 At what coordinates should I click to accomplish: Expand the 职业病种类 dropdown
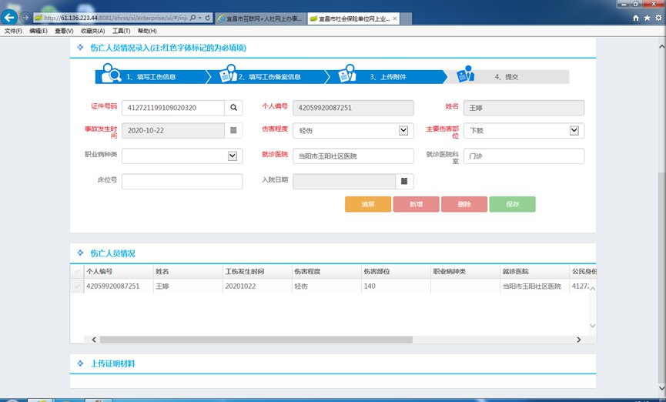(x=233, y=156)
